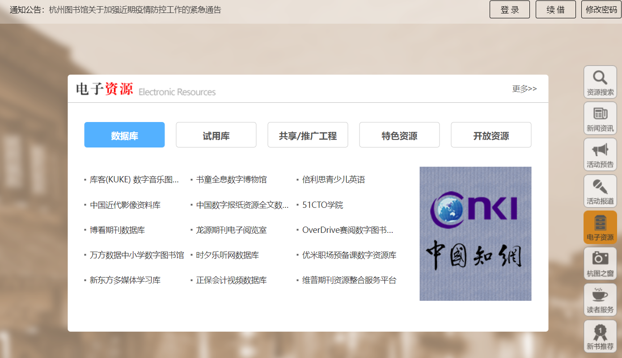
Task: Open 龙源期刊电子阅览室 link
Action: [x=231, y=230]
